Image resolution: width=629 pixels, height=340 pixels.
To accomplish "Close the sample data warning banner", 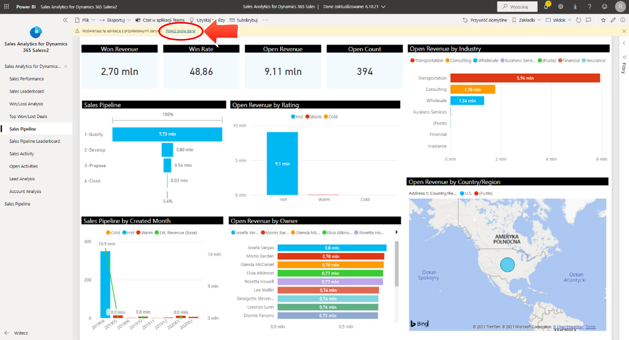I will pos(624,31).
